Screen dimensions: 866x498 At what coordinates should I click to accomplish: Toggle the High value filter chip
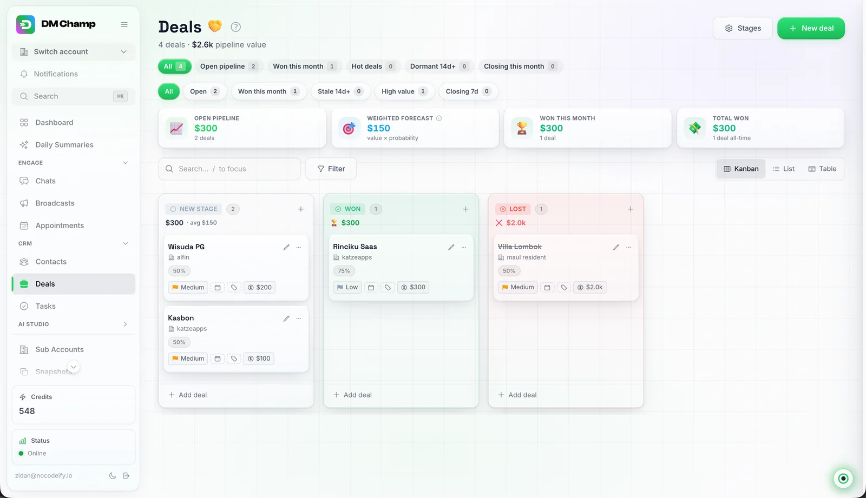click(404, 92)
